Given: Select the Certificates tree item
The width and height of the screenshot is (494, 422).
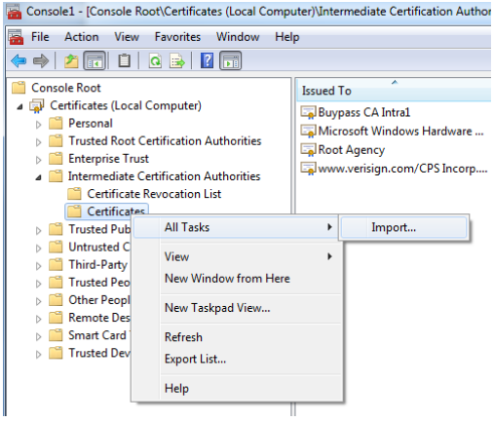Looking at the screenshot, I should click(107, 211).
